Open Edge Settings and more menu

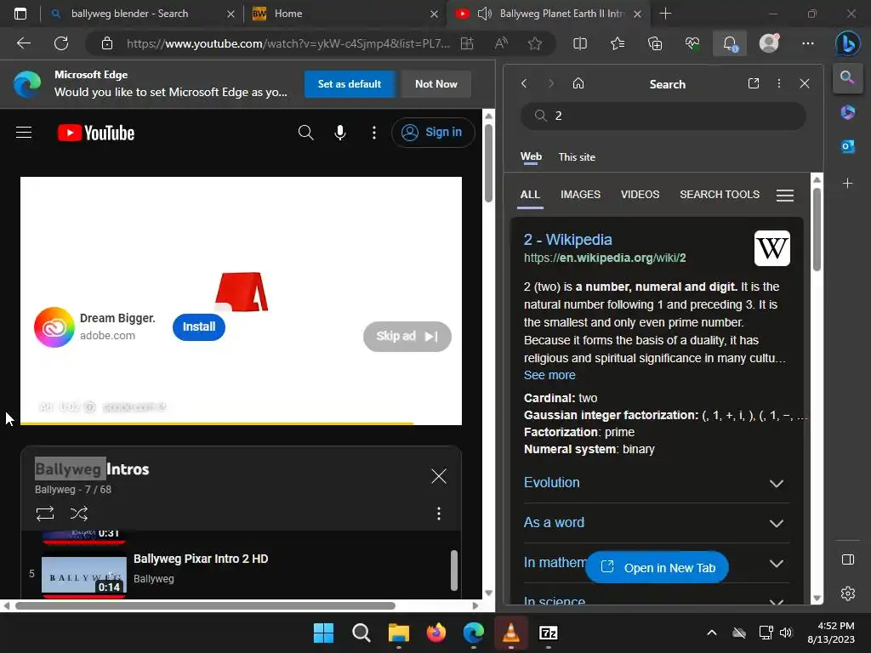click(x=808, y=43)
